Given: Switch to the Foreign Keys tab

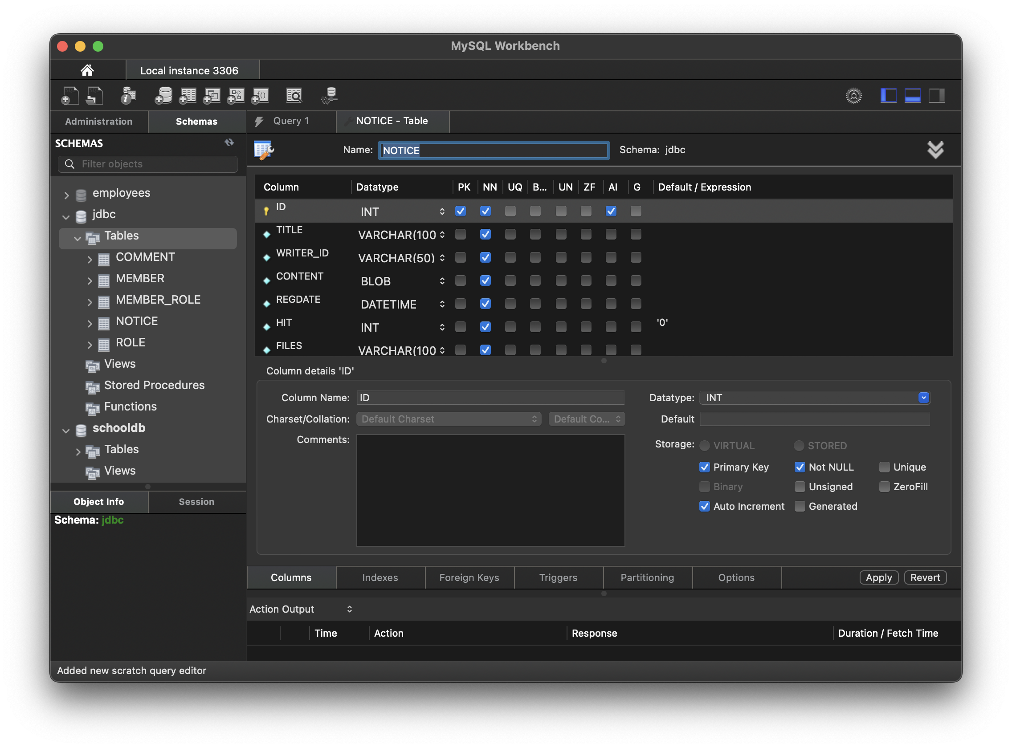Looking at the screenshot, I should click(469, 577).
